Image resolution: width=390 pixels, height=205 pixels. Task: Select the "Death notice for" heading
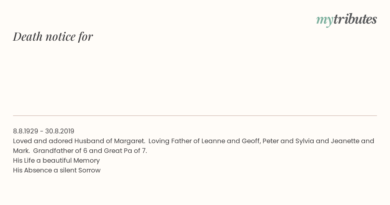point(53,36)
